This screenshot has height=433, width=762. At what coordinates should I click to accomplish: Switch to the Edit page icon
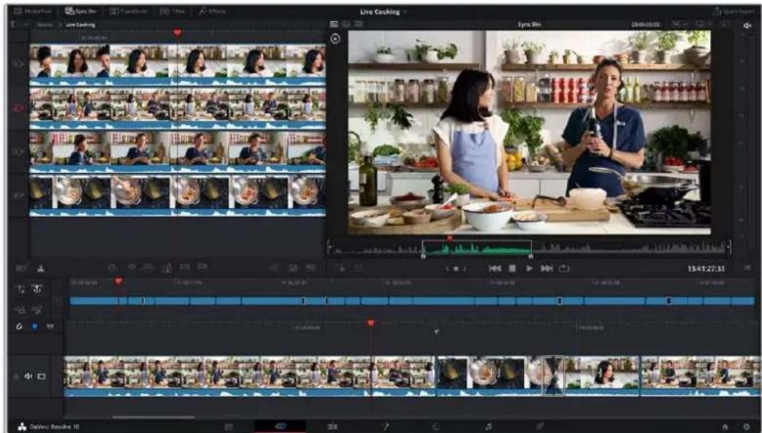332,426
